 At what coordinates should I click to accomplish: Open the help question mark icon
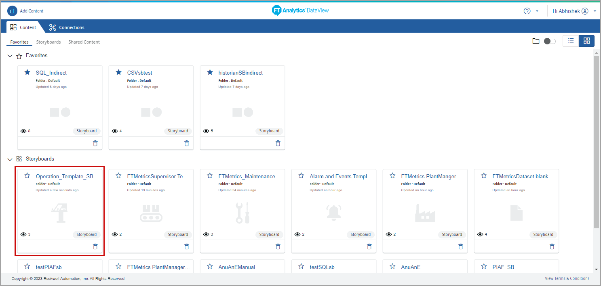[527, 11]
